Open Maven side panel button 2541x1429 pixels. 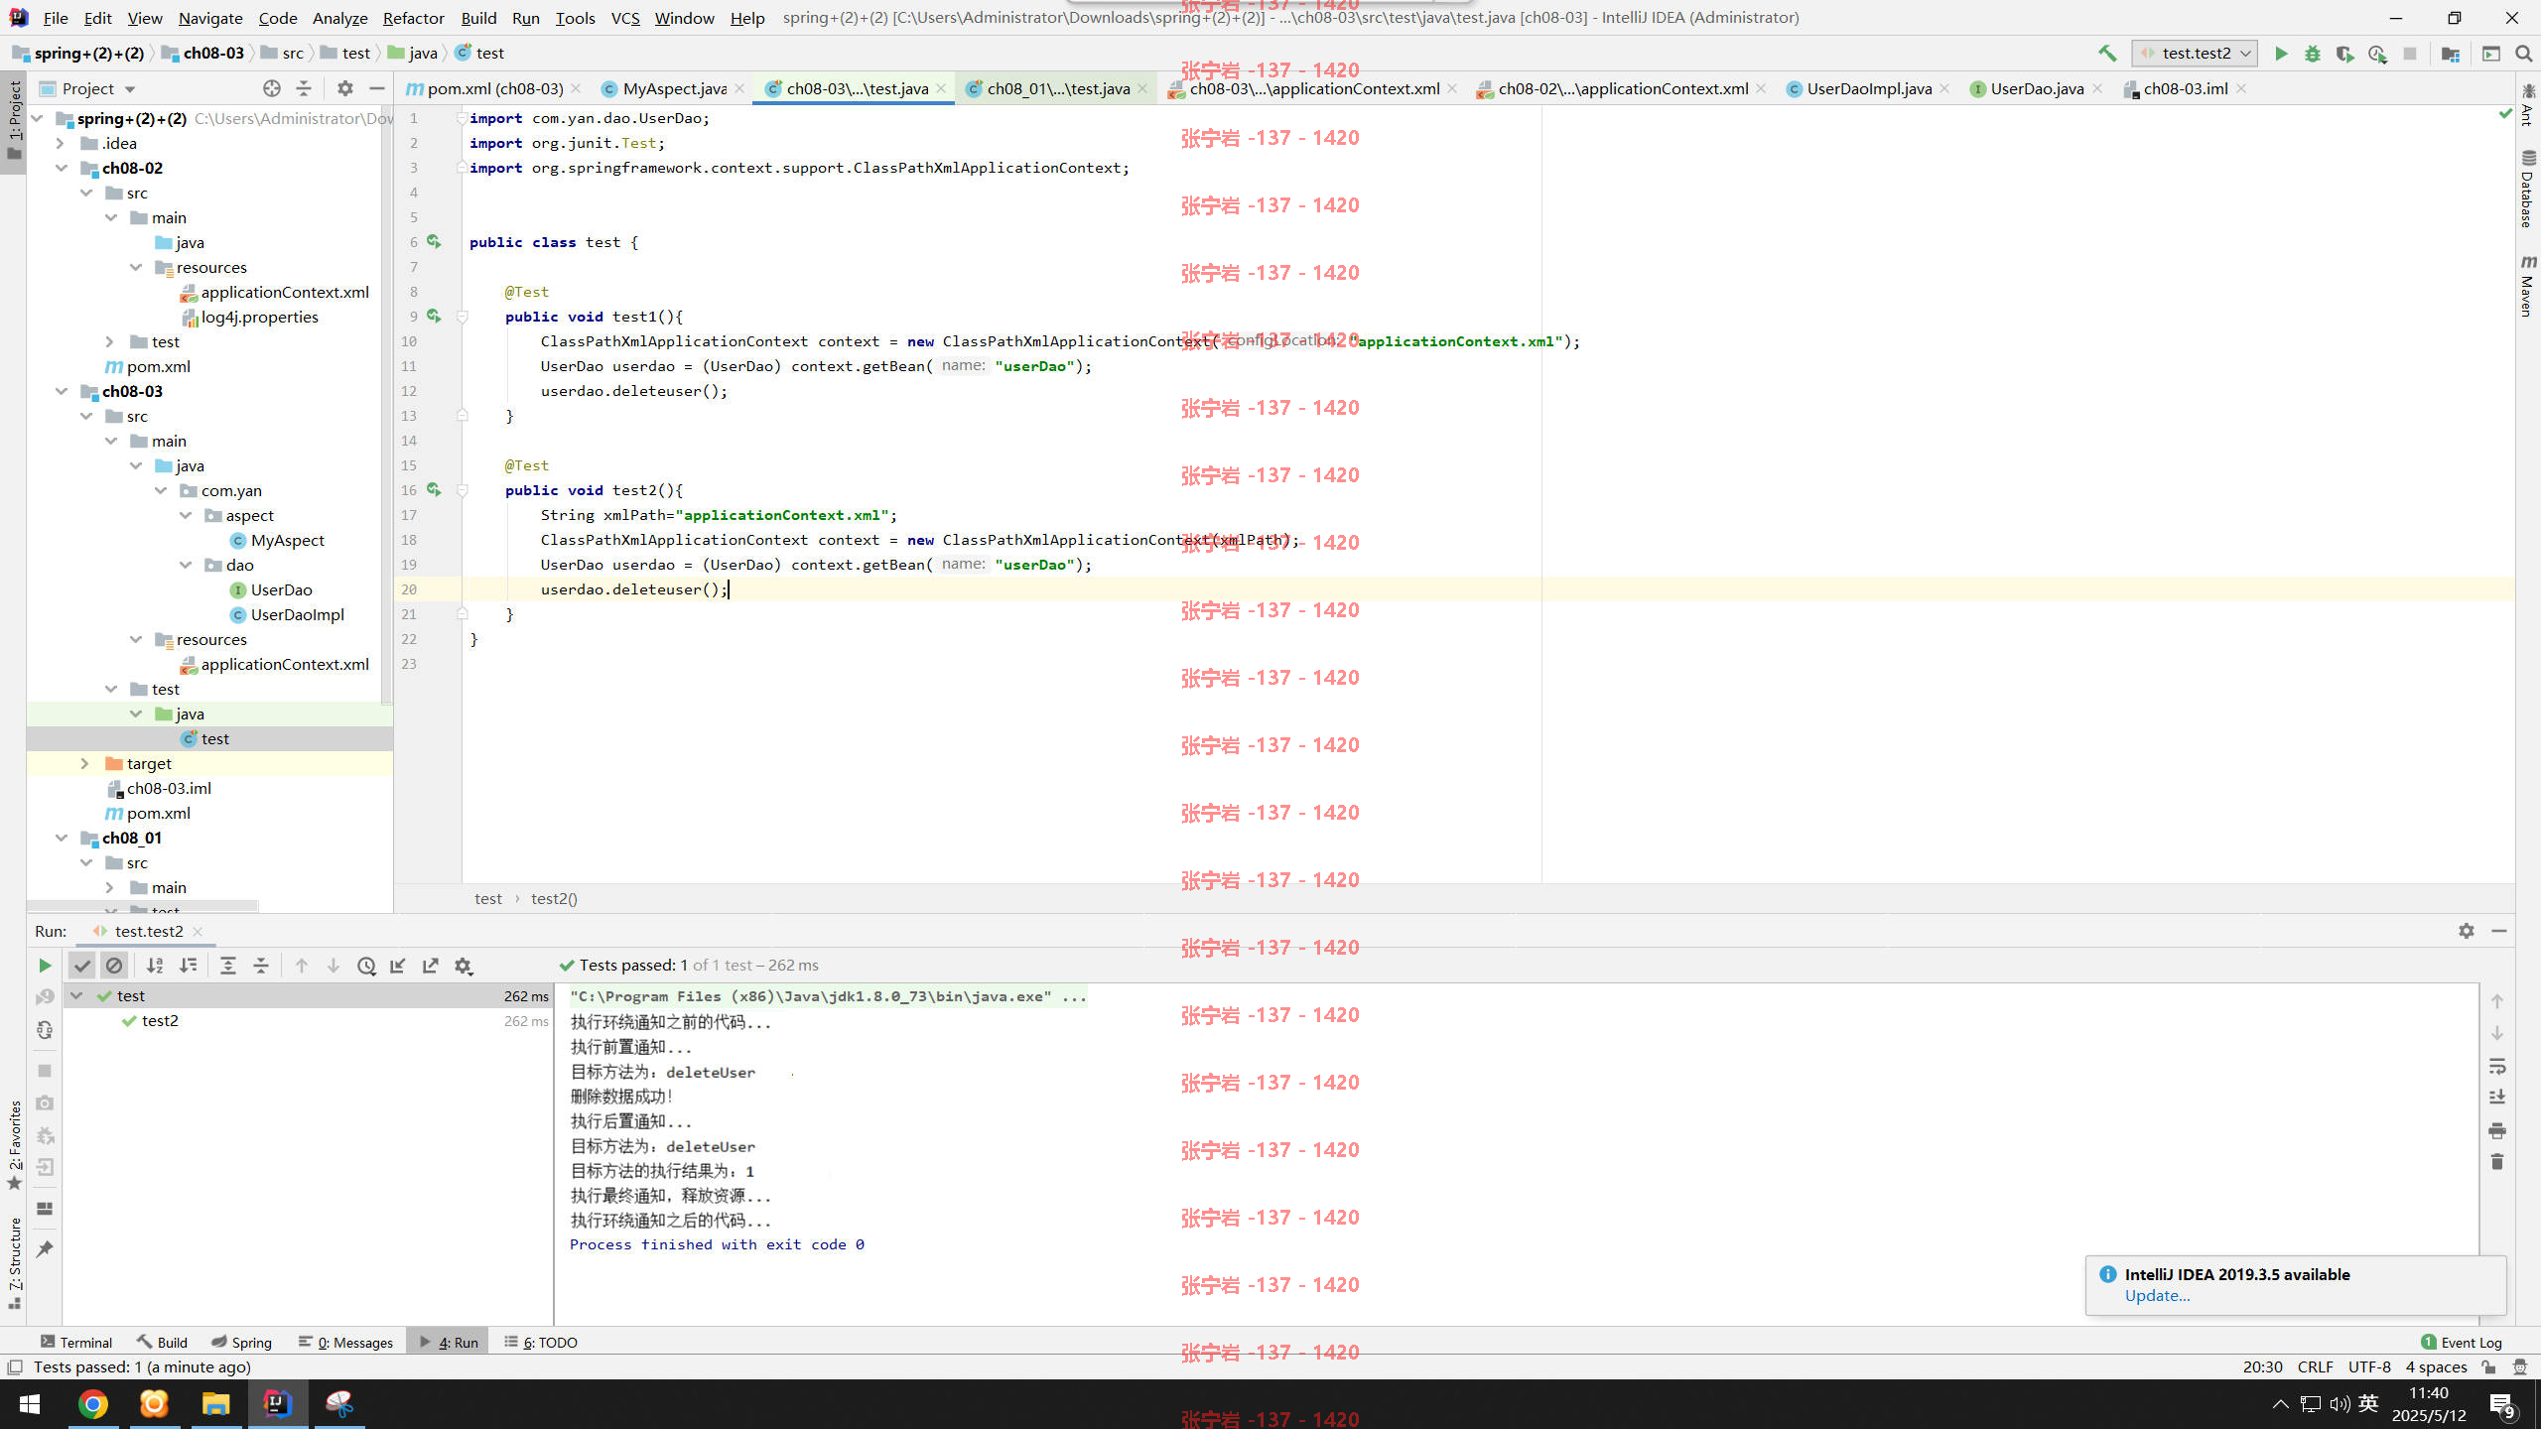(2527, 287)
